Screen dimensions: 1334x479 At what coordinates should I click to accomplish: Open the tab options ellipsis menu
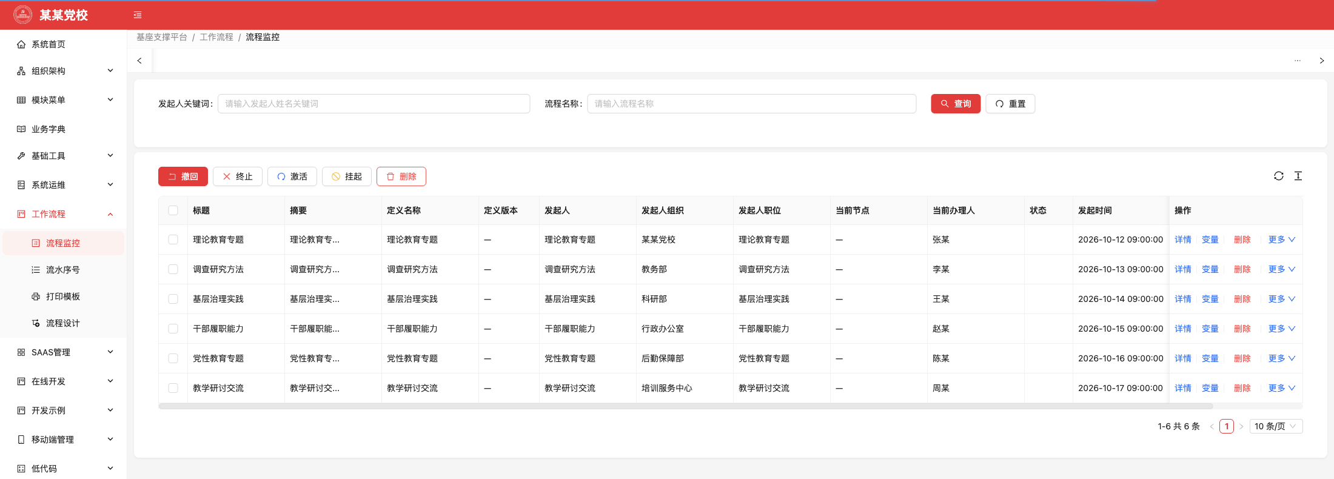[1298, 61]
